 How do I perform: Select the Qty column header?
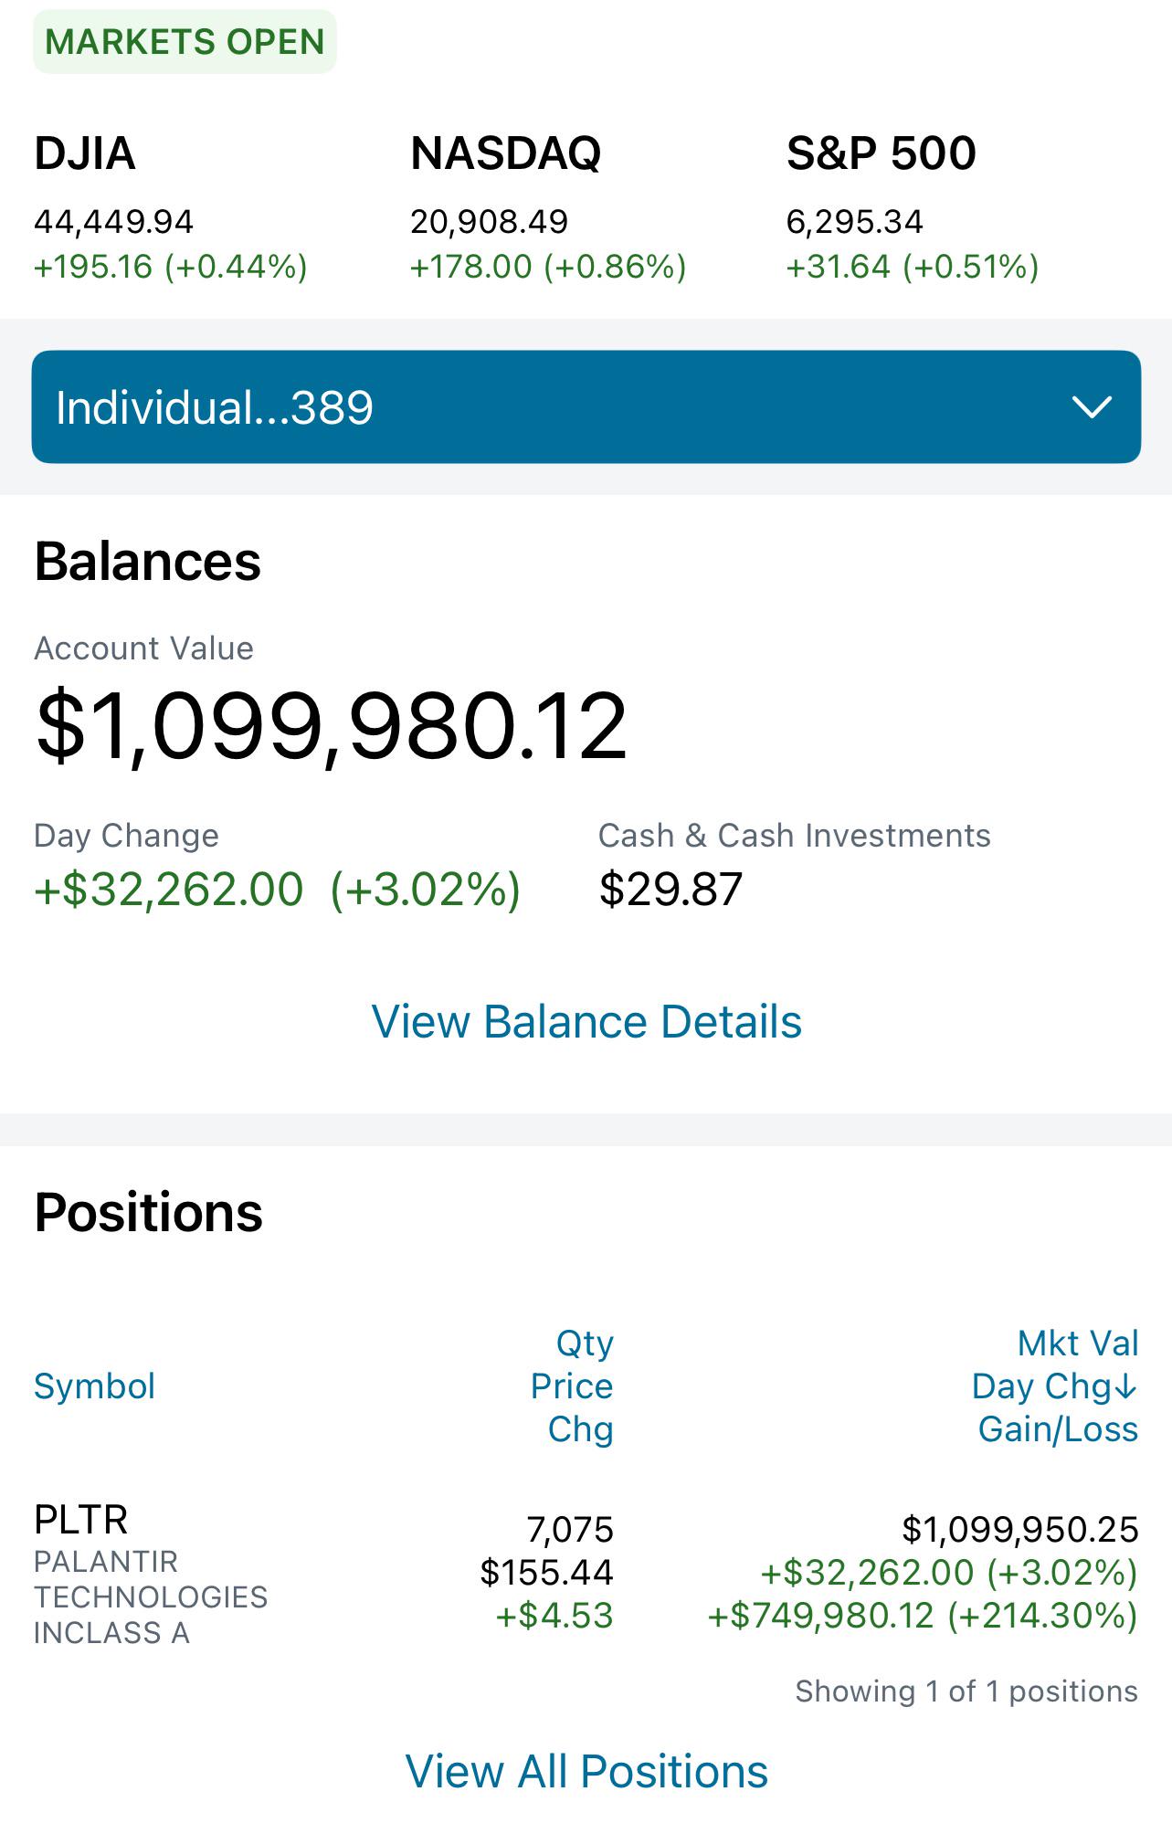pos(585,1344)
